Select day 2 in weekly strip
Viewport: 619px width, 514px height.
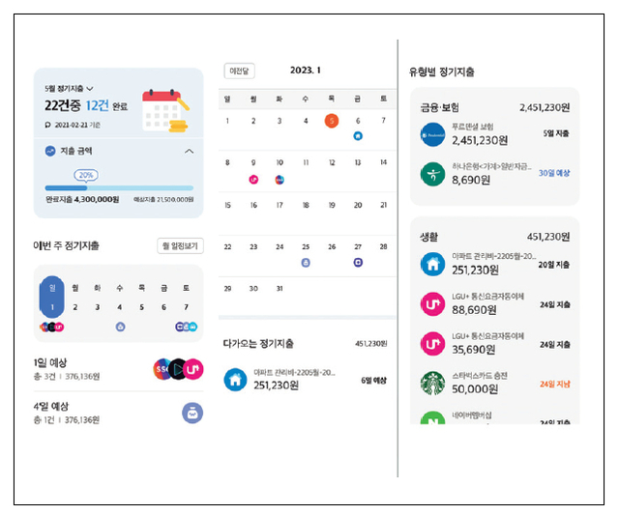click(x=75, y=307)
